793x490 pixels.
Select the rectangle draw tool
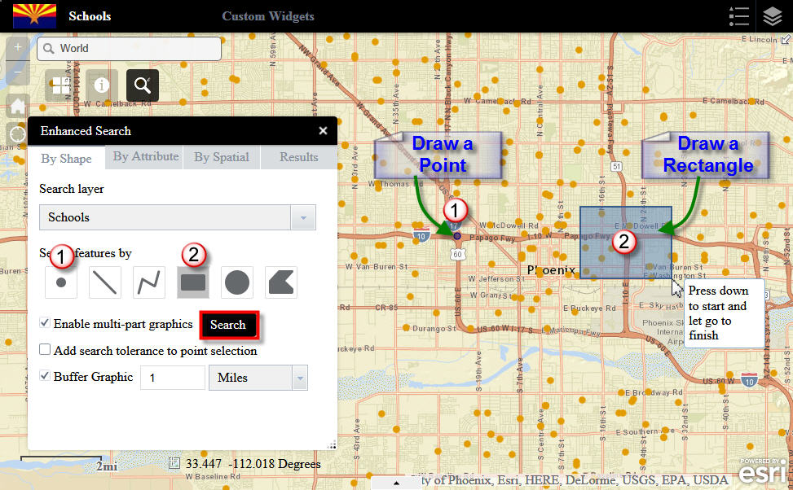(x=193, y=282)
